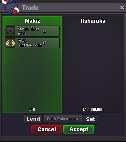
Task: Click the x1 quantity on Vday Ninetales Wings
Action: (45, 43)
